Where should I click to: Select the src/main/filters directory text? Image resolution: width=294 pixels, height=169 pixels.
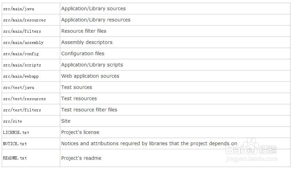[x=22, y=31]
